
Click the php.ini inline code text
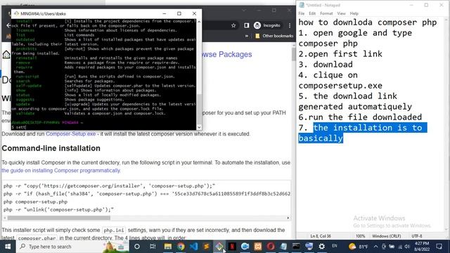click(x=114, y=231)
